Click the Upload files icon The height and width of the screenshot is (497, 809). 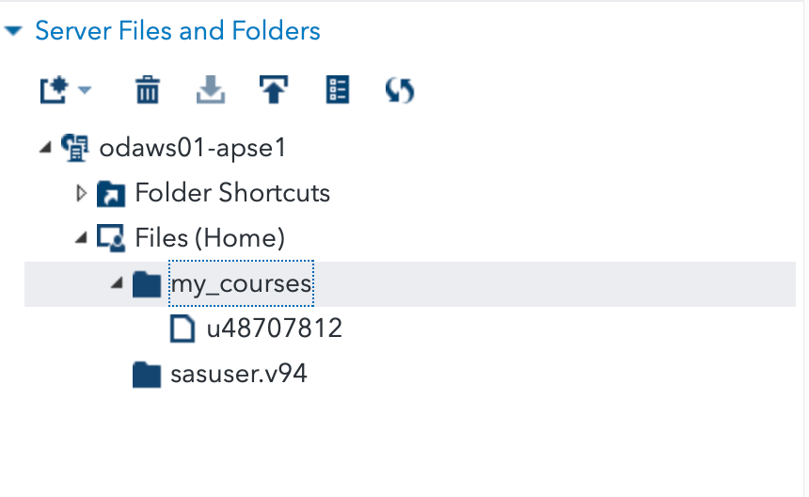274,90
